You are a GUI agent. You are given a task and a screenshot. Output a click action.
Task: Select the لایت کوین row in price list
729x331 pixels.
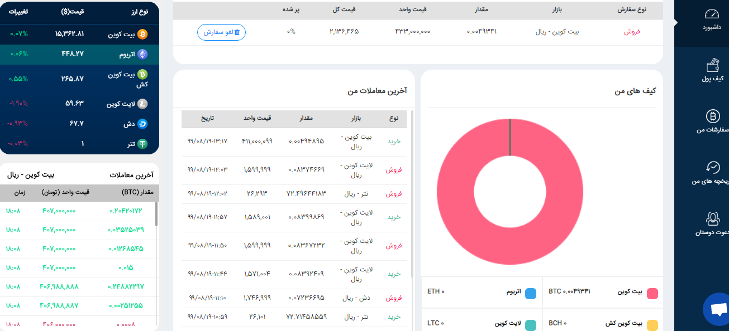pos(79,103)
